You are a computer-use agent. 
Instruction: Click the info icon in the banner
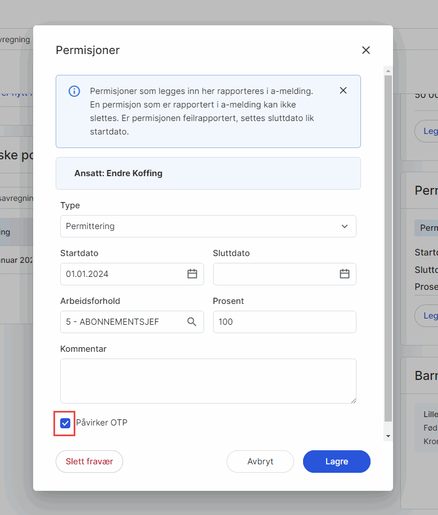(x=74, y=91)
